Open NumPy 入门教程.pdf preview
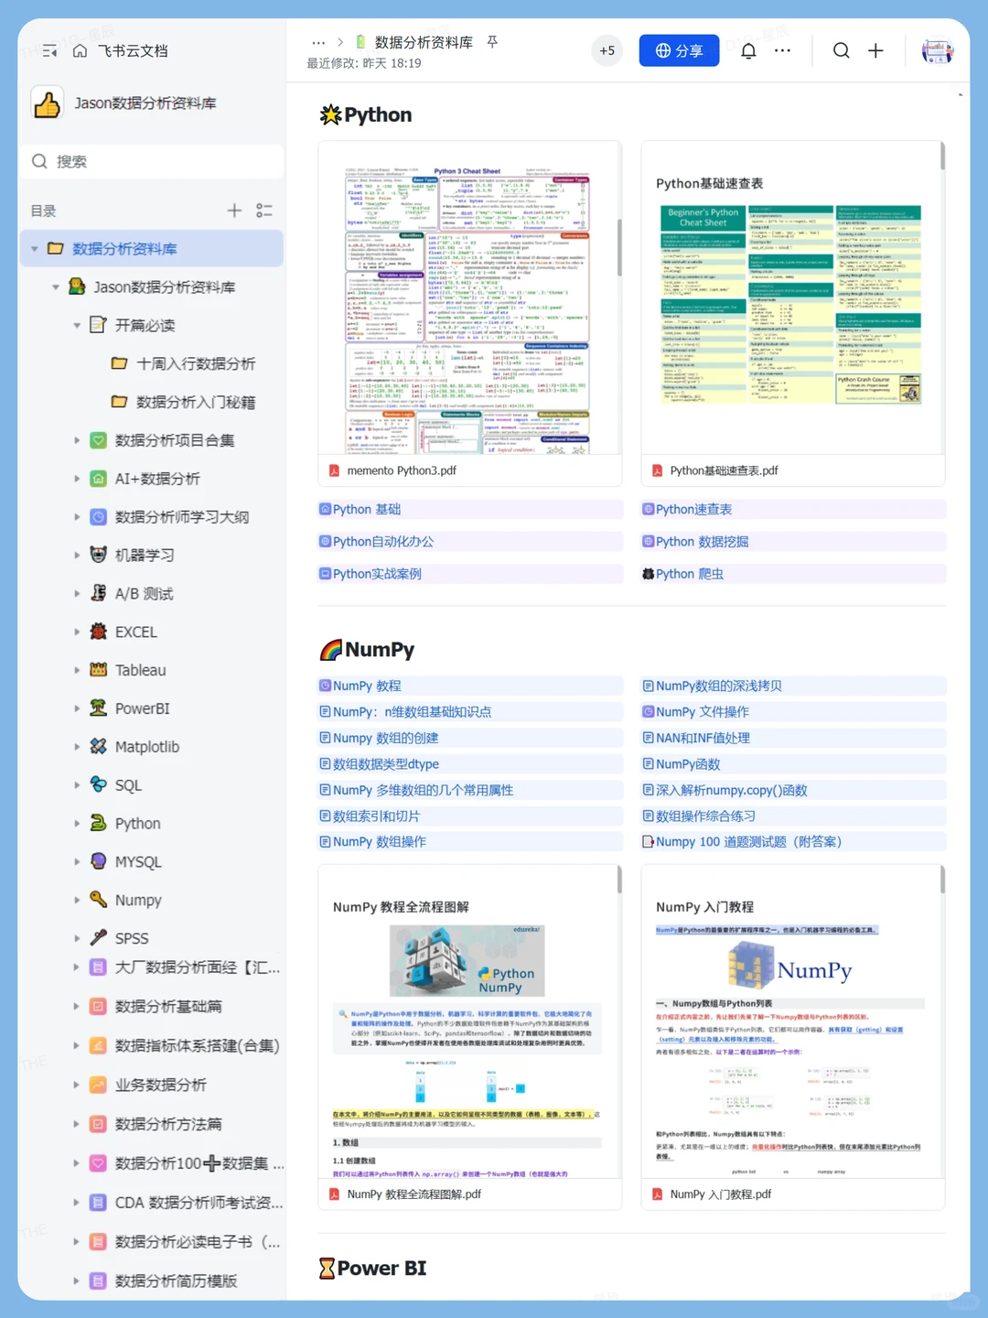 792,1037
